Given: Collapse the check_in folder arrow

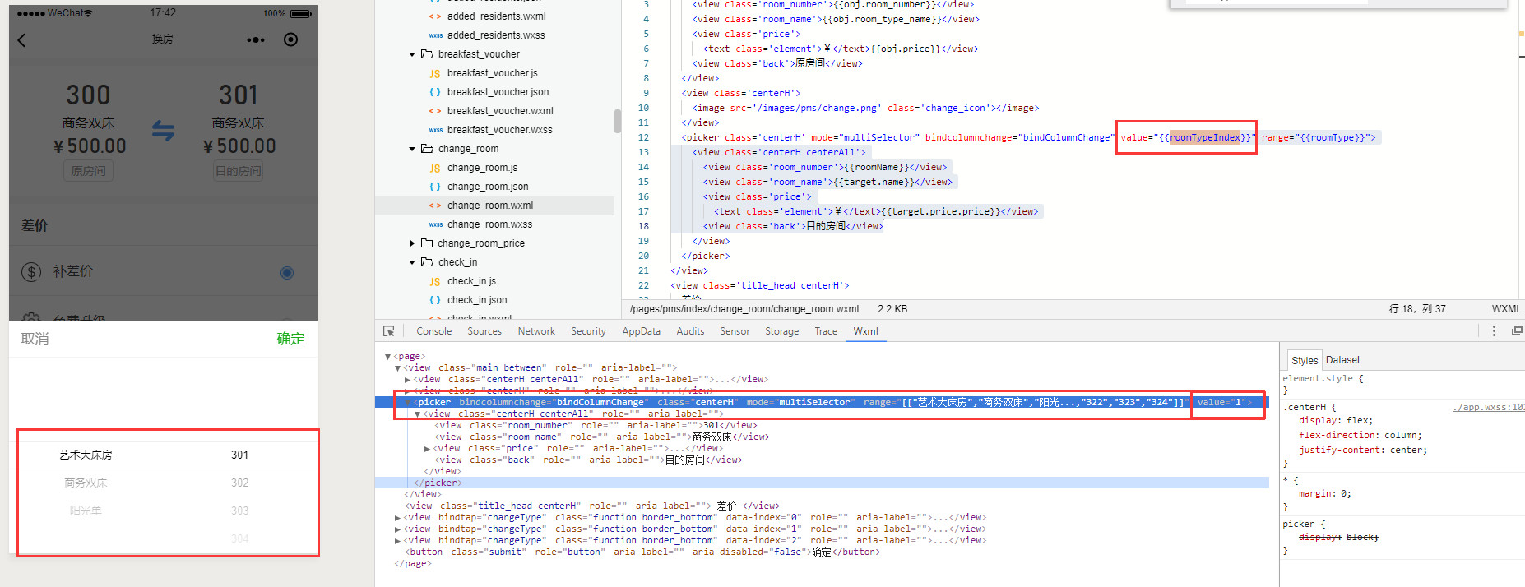Looking at the screenshot, I should 412,262.
